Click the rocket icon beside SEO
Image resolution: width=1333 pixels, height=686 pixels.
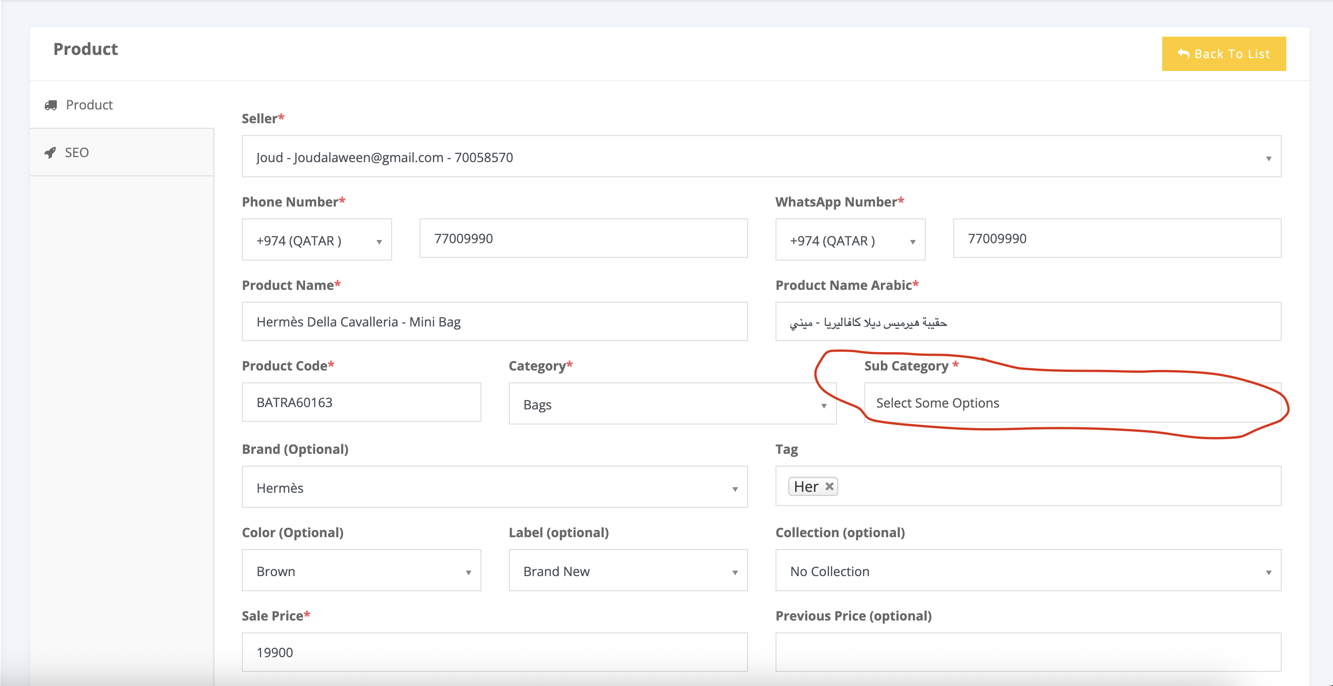(50, 152)
